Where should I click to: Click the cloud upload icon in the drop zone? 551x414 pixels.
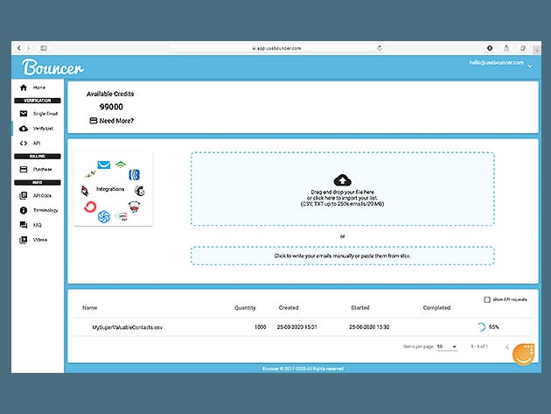(342, 179)
